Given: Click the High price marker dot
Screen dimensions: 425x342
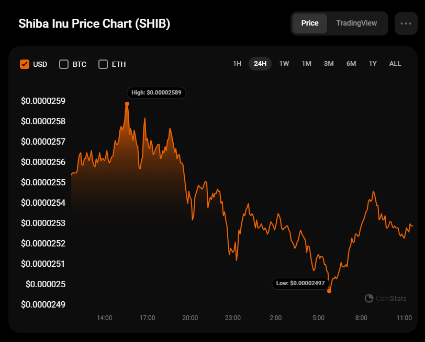Looking at the screenshot, I should point(127,104).
